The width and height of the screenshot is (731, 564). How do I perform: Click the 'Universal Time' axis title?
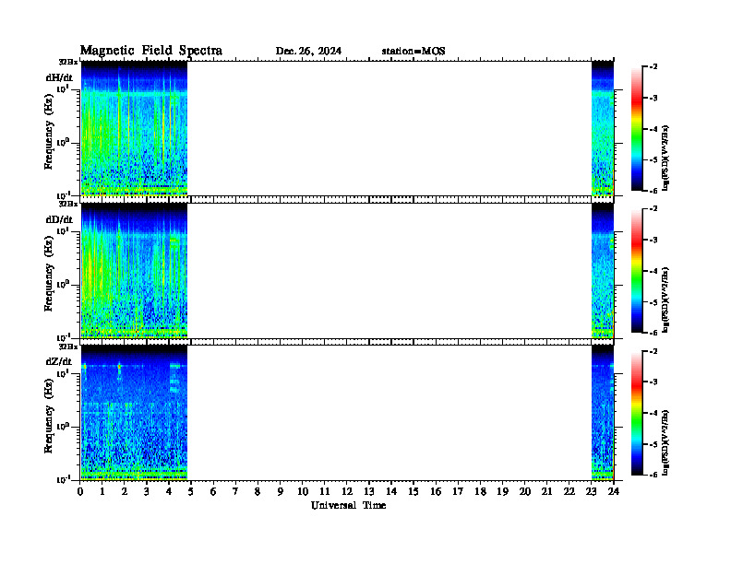click(349, 505)
